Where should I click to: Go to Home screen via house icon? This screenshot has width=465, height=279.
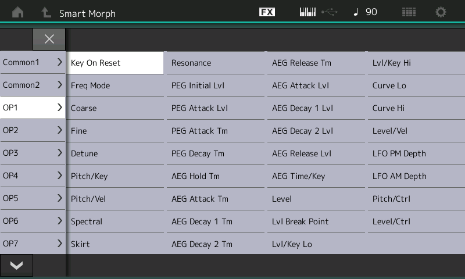(18, 12)
